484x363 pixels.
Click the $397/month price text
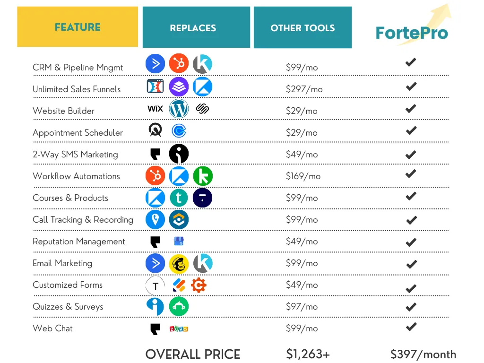click(x=423, y=354)
